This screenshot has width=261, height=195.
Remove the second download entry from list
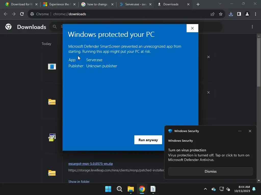click(208, 92)
